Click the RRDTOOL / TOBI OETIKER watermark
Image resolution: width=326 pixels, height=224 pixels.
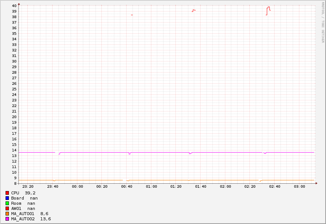323,22
